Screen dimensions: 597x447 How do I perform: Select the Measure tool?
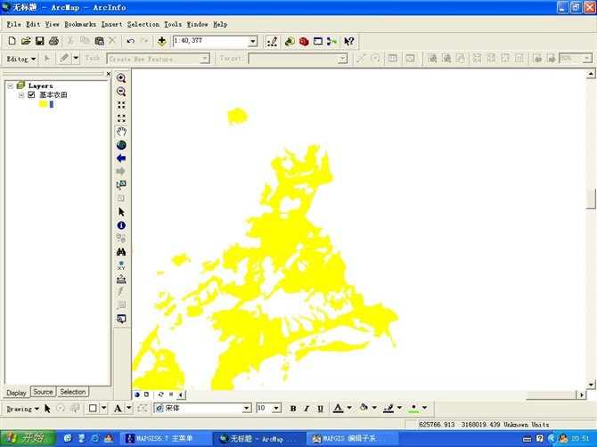(121, 279)
